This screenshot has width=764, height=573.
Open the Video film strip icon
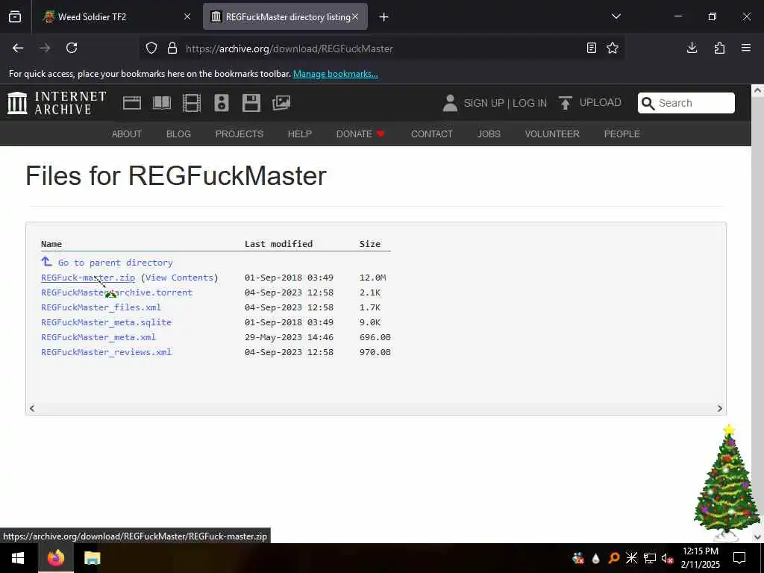(x=192, y=103)
